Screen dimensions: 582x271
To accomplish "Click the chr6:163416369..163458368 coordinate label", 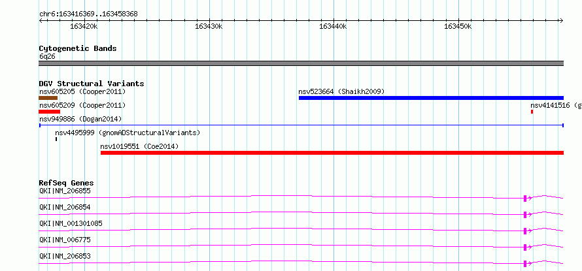I will pos(88,14).
